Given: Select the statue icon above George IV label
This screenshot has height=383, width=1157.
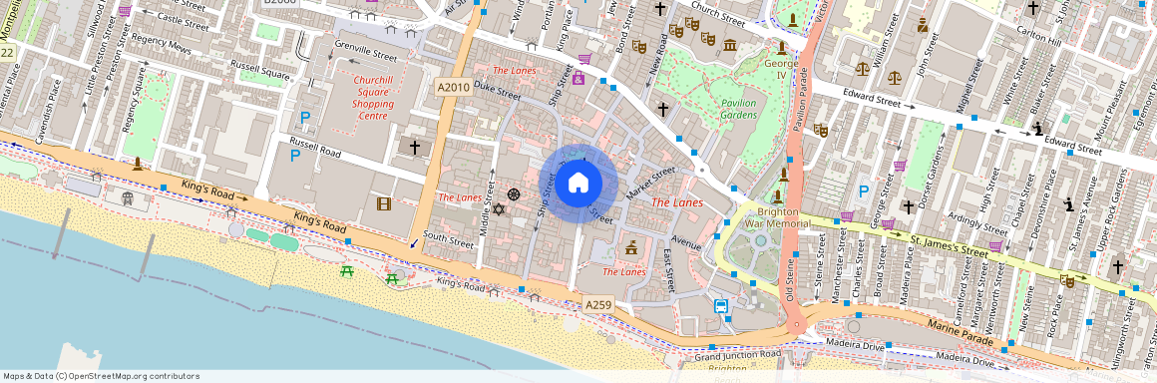Looking at the screenshot, I should [x=782, y=49].
